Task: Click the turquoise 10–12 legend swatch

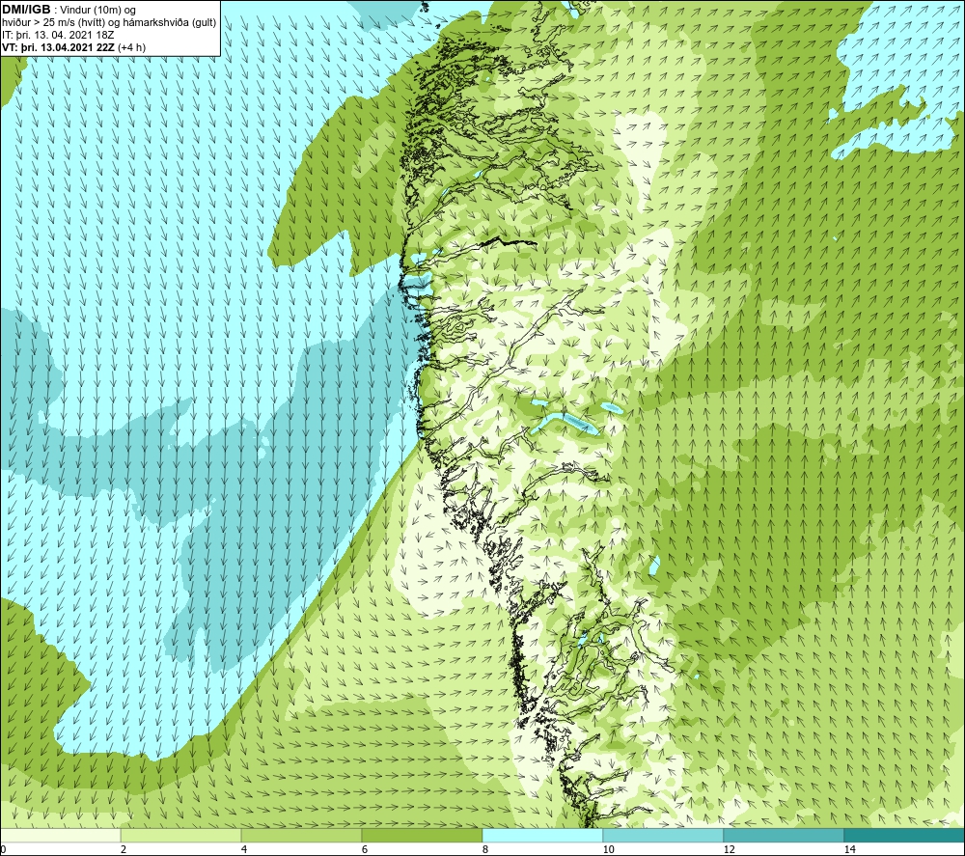Action: coord(664,836)
